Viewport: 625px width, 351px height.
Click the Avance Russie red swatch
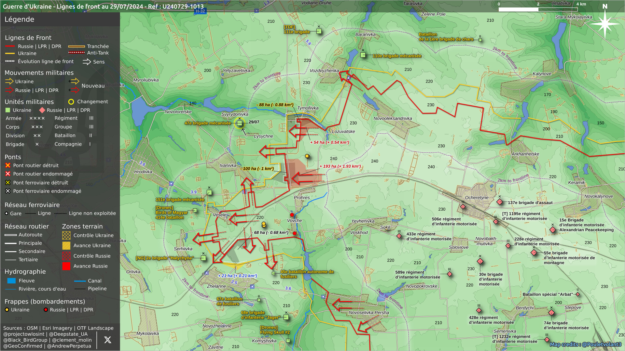coord(66,266)
